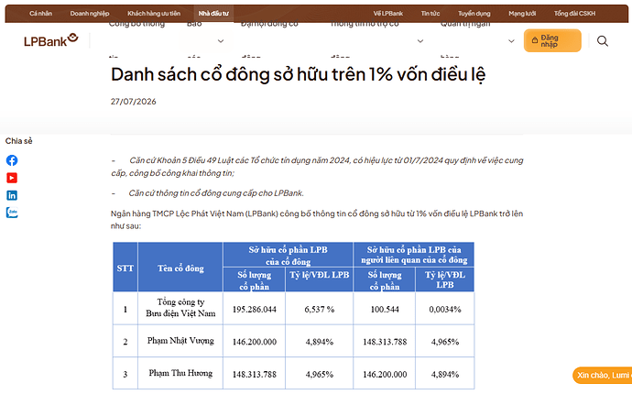The image size is (632, 394).
Task: Click the 100.544 related shares cell
Action: coord(385,310)
